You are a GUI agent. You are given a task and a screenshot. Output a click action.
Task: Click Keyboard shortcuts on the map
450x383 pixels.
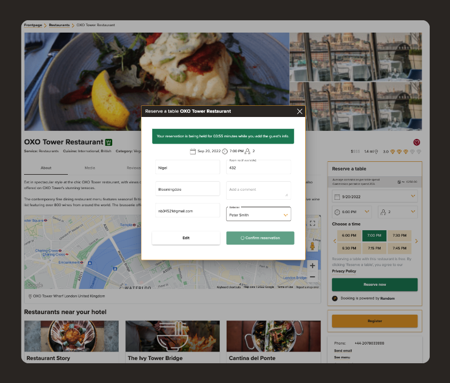[228, 287]
